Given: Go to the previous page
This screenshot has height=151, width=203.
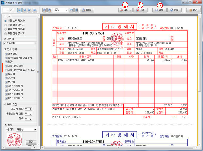Looking at the screenshot, I should point(24,10).
